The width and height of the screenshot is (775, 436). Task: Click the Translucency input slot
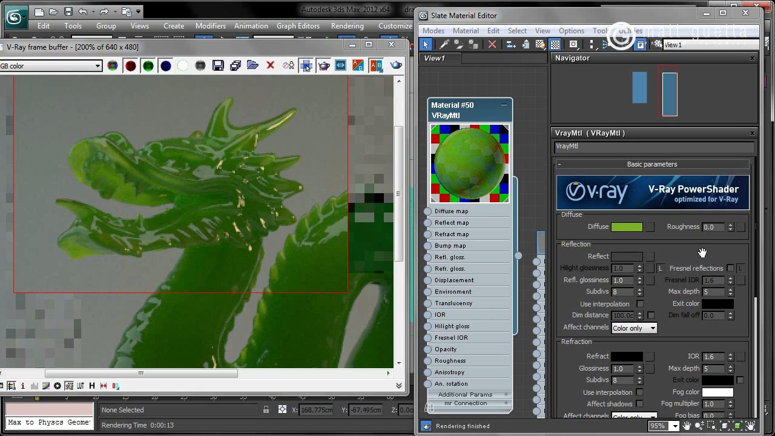[x=428, y=303]
